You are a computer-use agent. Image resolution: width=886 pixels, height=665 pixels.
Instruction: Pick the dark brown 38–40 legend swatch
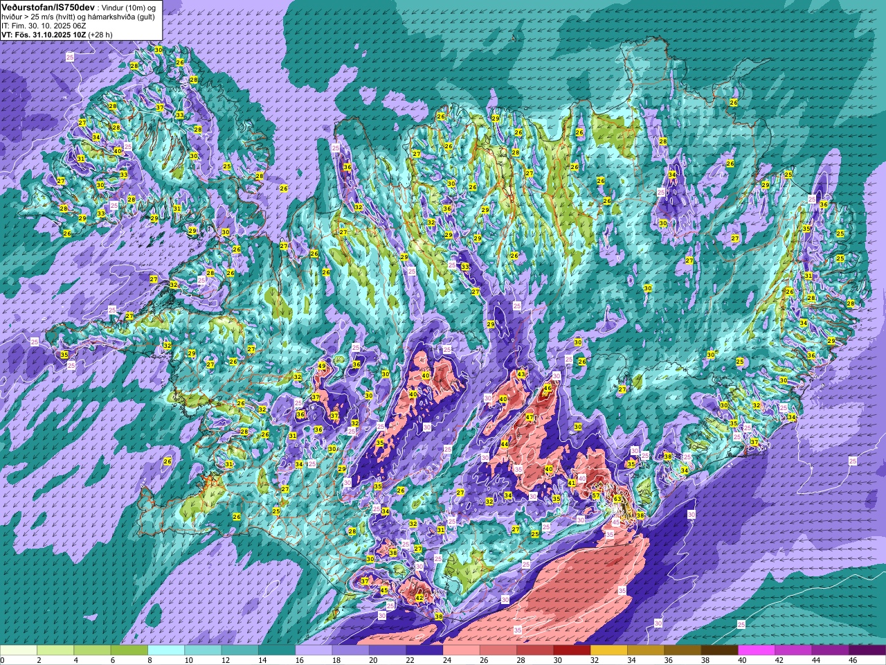coord(719,650)
